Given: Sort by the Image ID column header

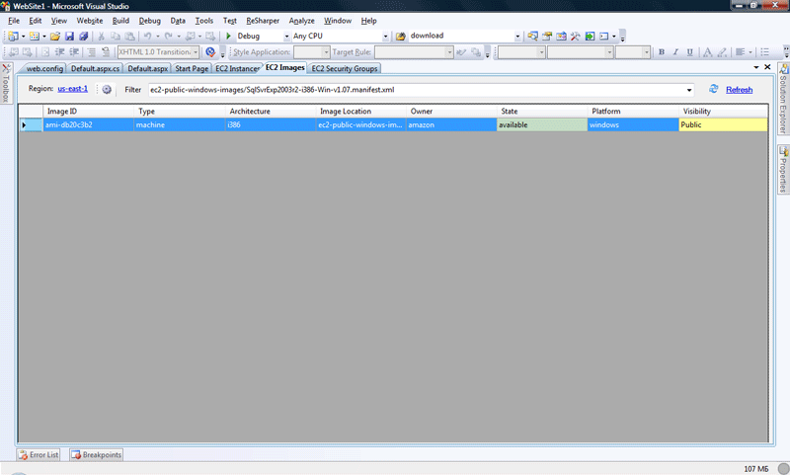Looking at the screenshot, I should tap(88, 112).
